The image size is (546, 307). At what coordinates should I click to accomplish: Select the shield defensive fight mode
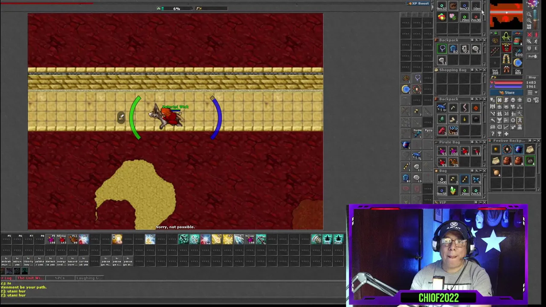[x=529, y=49]
